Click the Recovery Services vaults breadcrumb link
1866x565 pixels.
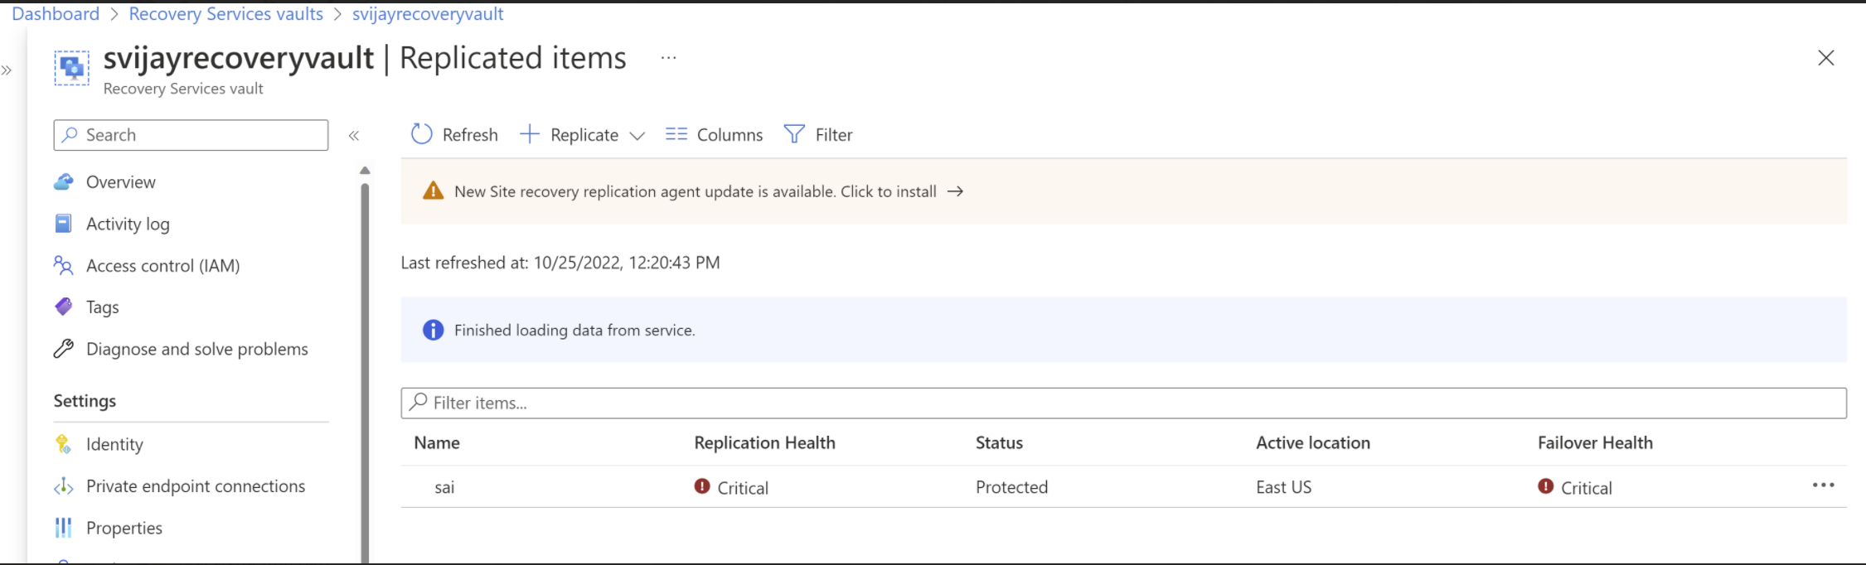pos(225,14)
